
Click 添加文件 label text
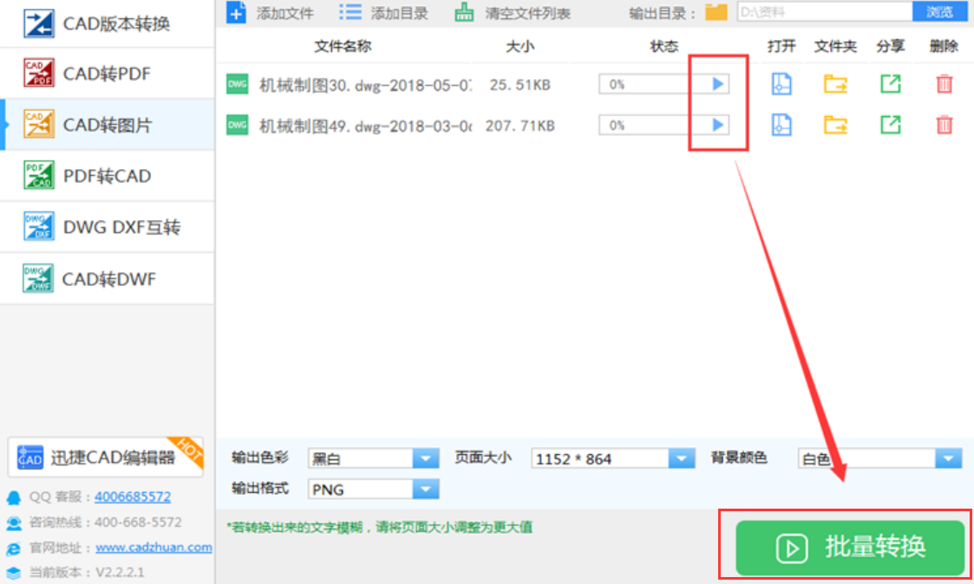[x=284, y=13]
